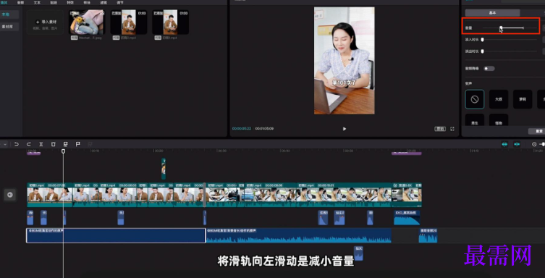
Task: Open the 文本 text menu tab
Action: tap(37, 2)
